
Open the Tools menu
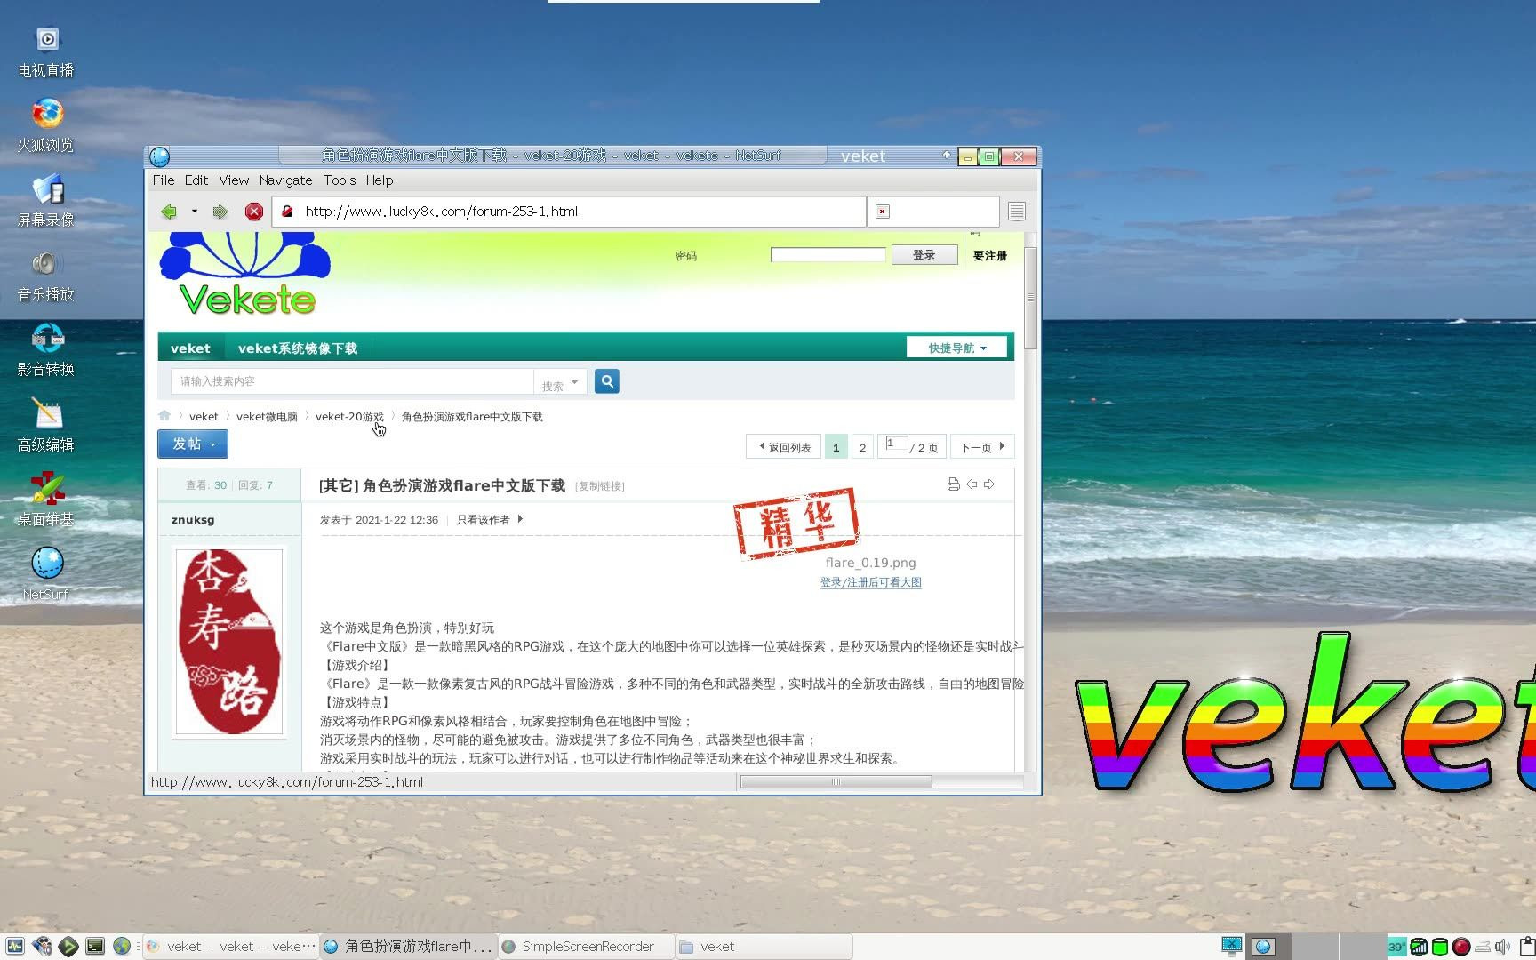click(x=340, y=180)
